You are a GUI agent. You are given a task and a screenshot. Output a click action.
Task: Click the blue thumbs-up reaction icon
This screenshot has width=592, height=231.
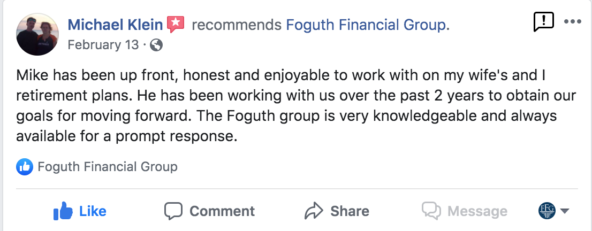pos(25,167)
